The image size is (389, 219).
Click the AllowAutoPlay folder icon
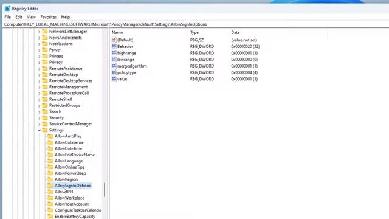[x=50, y=136]
